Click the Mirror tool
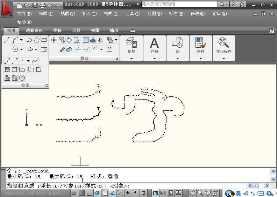This screenshot has width=277, height=197. [x=100, y=40]
